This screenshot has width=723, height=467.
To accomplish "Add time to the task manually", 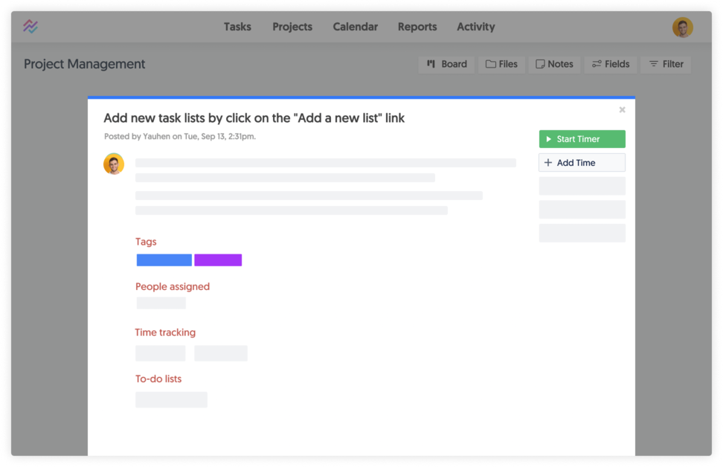I will point(582,162).
